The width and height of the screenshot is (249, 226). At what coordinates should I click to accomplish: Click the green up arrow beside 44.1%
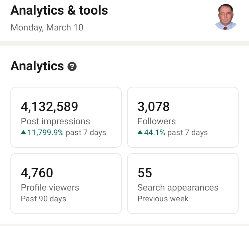tap(140, 132)
